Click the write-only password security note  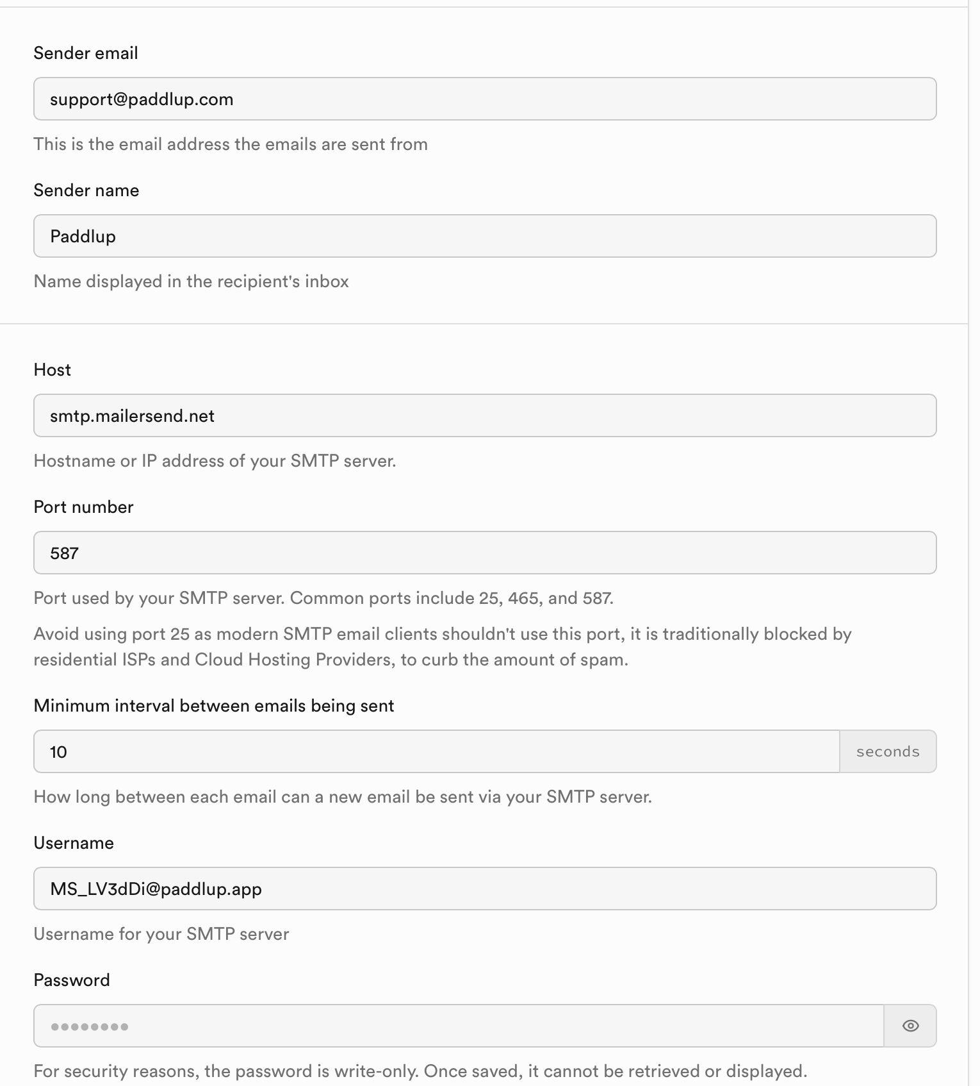pos(420,1071)
